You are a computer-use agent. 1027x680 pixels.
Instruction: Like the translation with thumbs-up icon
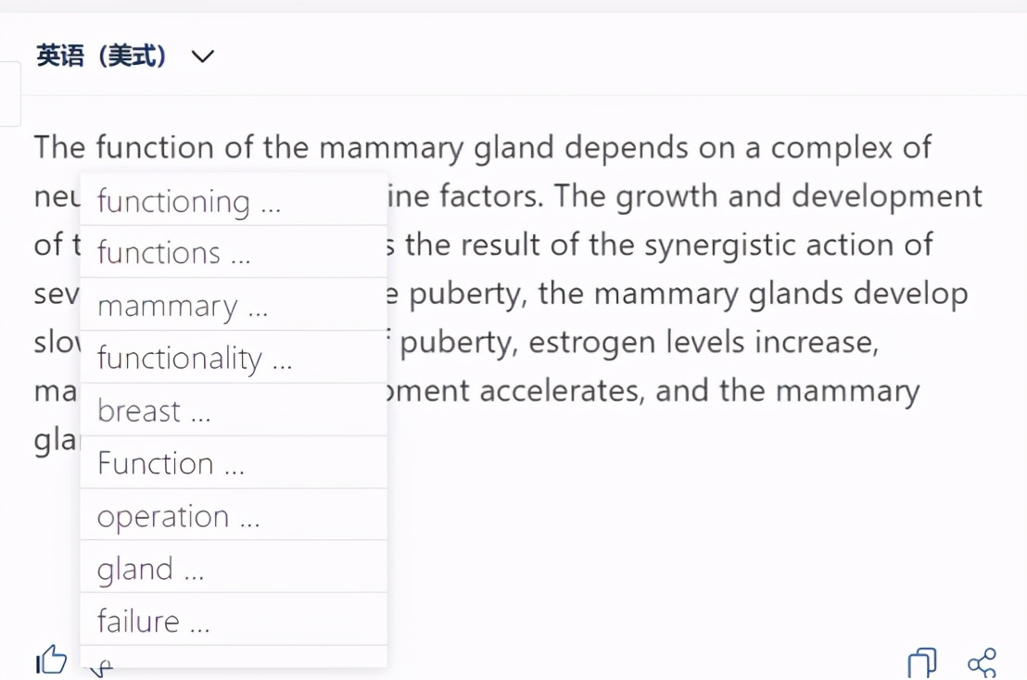52,660
